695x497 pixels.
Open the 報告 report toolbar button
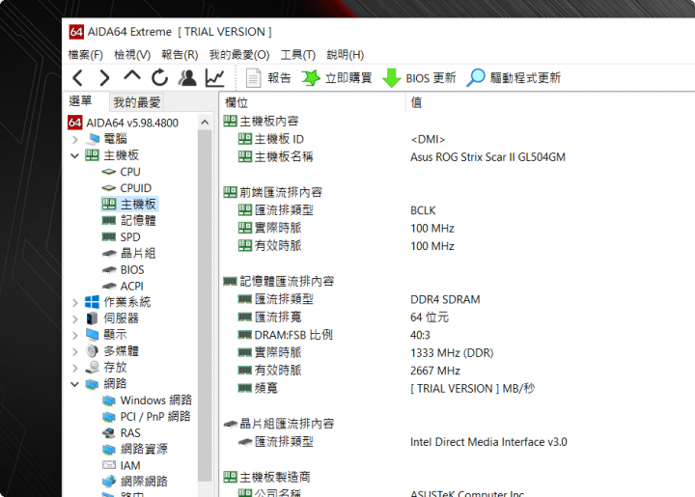point(268,78)
